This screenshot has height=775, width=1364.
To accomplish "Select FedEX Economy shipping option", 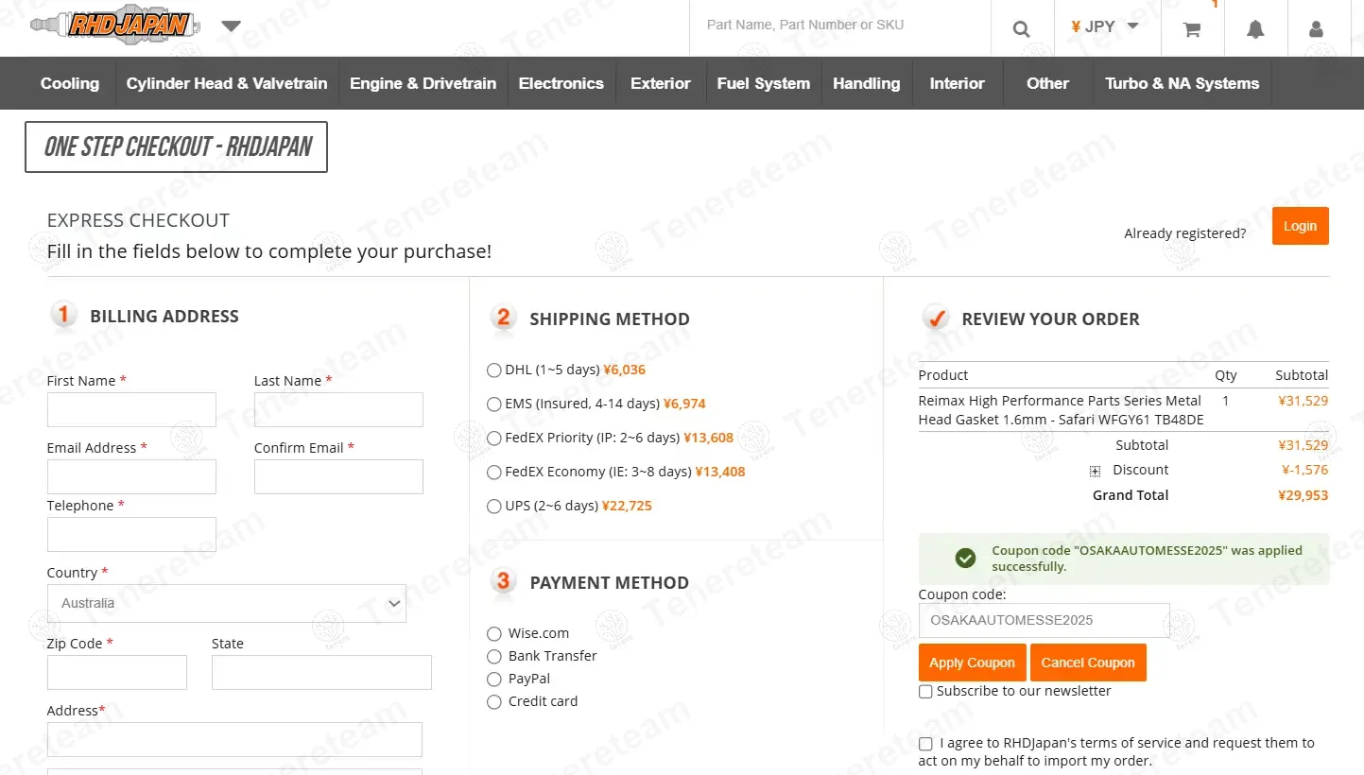I will pyautogui.click(x=494, y=472).
